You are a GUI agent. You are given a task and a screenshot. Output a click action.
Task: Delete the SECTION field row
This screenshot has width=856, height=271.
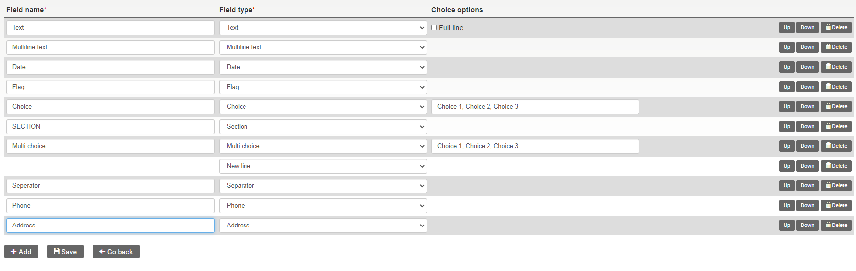pyautogui.click(x=836, y=127)
